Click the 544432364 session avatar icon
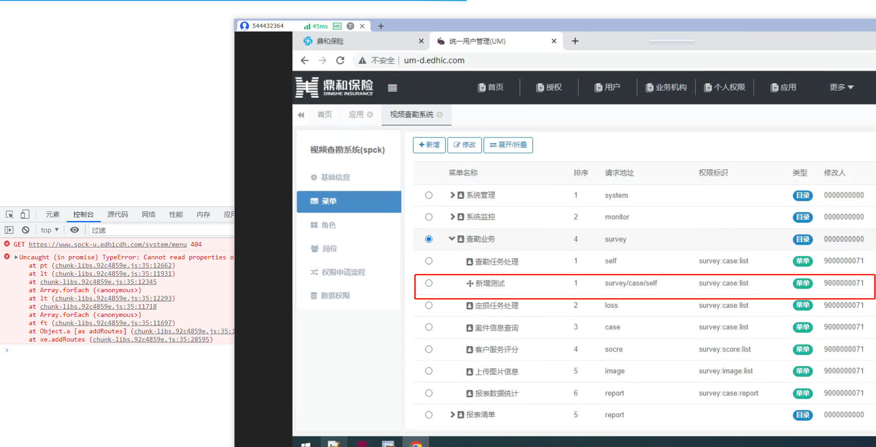 [245, 26]
